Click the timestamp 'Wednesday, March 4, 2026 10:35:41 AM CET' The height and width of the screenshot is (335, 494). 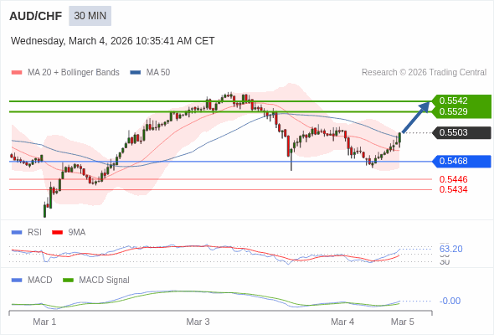(112, 41)
